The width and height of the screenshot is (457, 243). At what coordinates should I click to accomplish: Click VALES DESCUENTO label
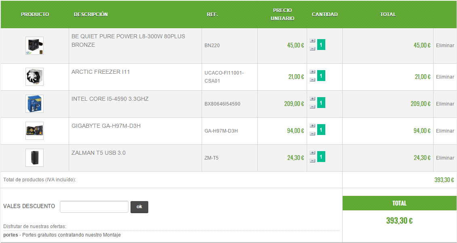29,206
